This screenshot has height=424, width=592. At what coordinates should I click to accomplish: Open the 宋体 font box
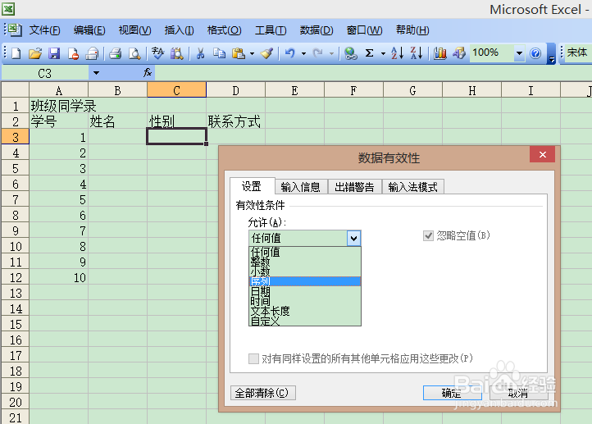point(577,52)
